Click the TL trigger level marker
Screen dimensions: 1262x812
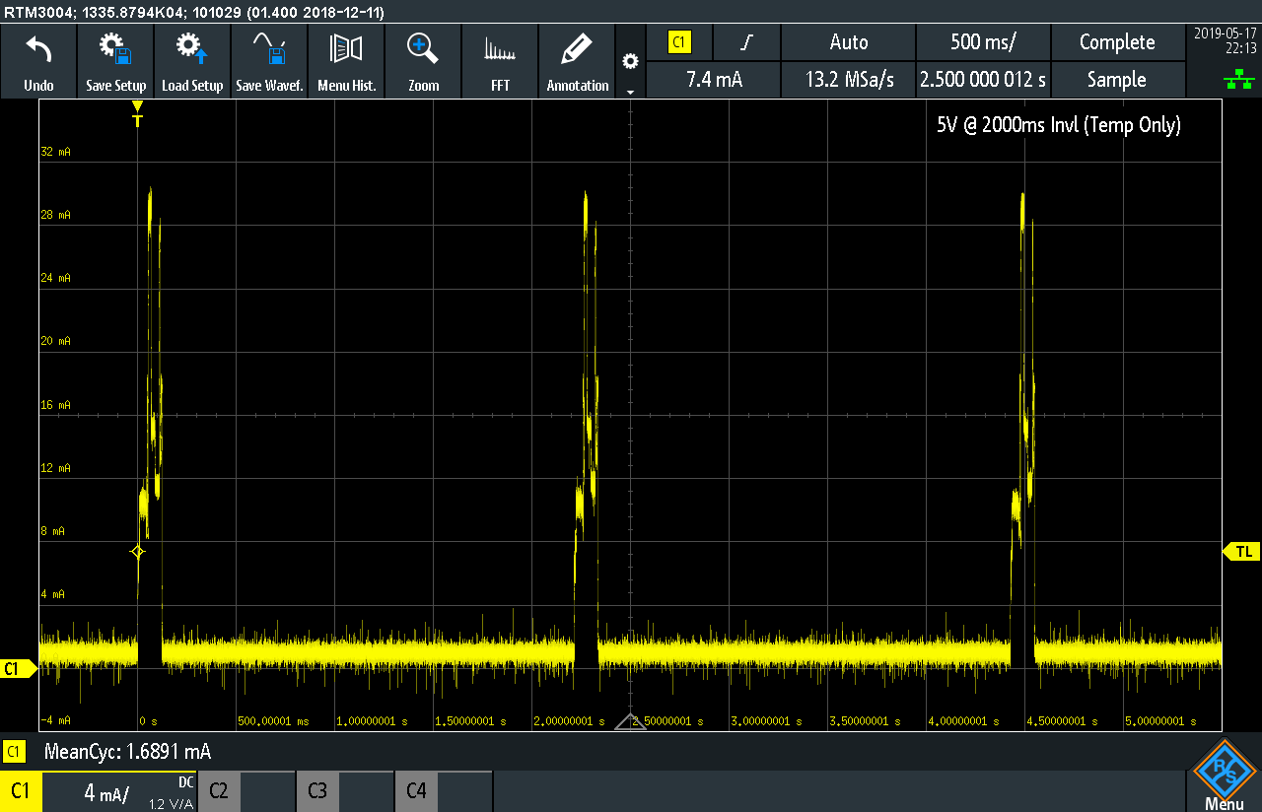pyautogui.click(x=1242, y=552)
